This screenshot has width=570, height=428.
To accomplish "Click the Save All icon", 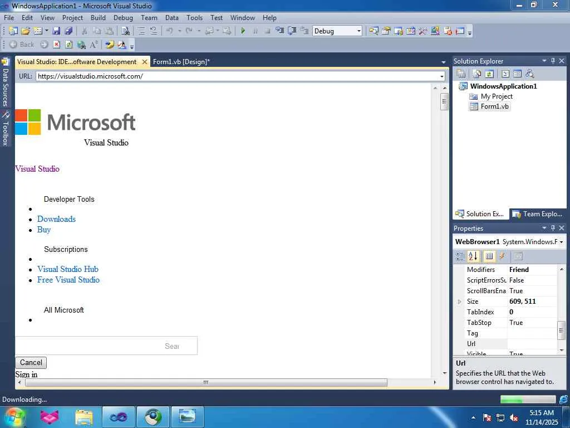I will pos(68,31).
